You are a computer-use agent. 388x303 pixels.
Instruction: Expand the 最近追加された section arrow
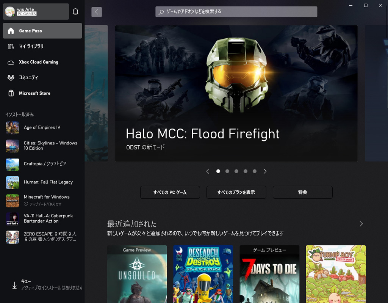pyautogui.click(x=361, y=224)
